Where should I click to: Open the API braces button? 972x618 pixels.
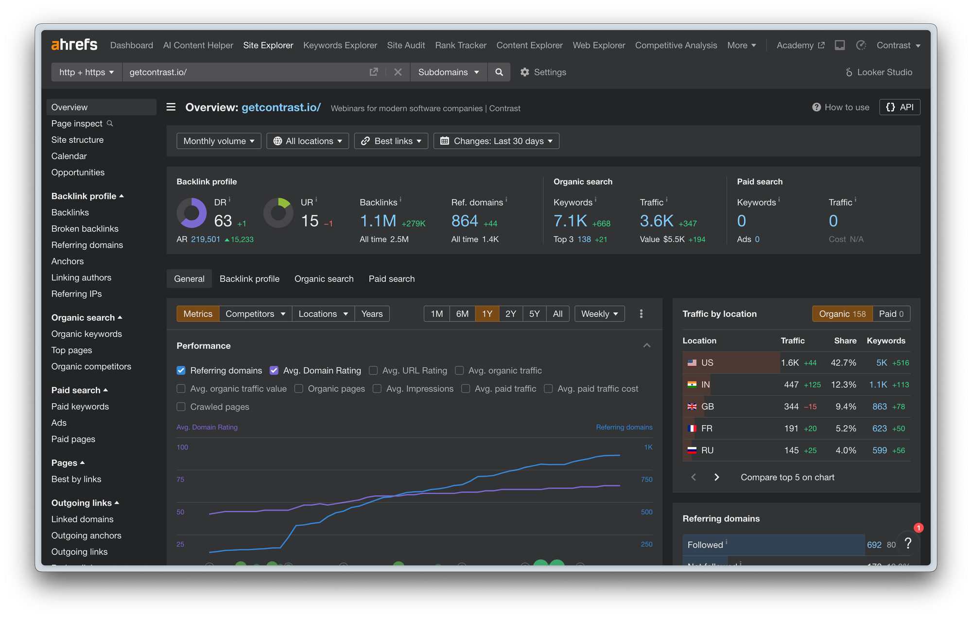tap(900, 107)
